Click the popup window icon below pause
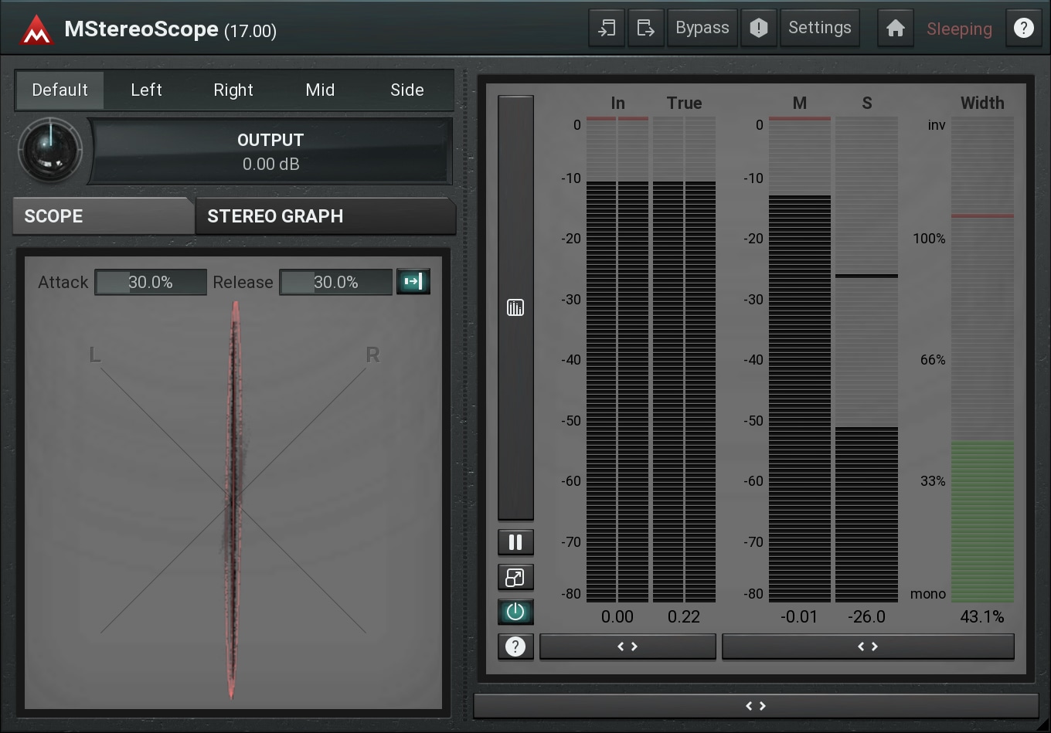Image resolution: width=1051 pixels, height=733 pixels. 515,577
